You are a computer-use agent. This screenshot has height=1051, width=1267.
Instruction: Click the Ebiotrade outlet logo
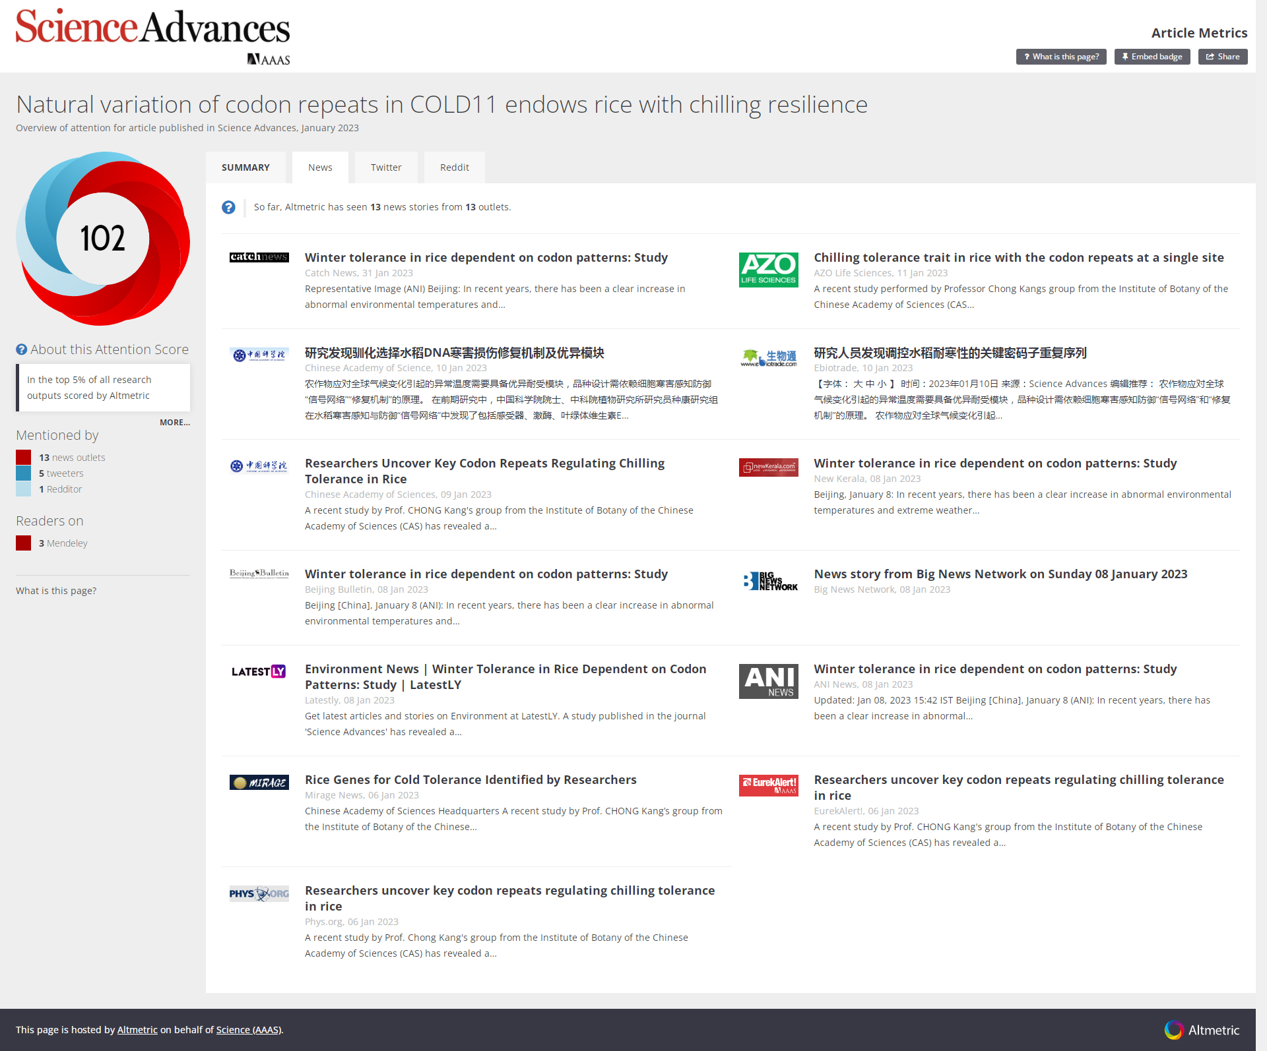click(x=768, y=358)
